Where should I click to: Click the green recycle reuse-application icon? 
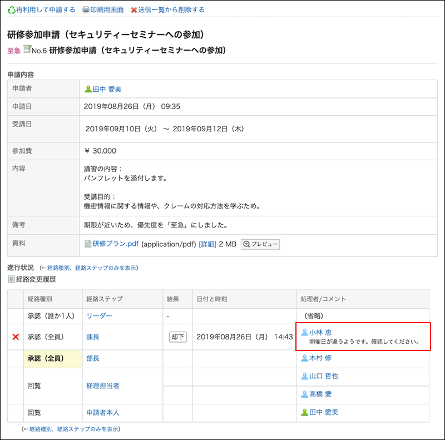pyautogui.click(x=11, y=9)
